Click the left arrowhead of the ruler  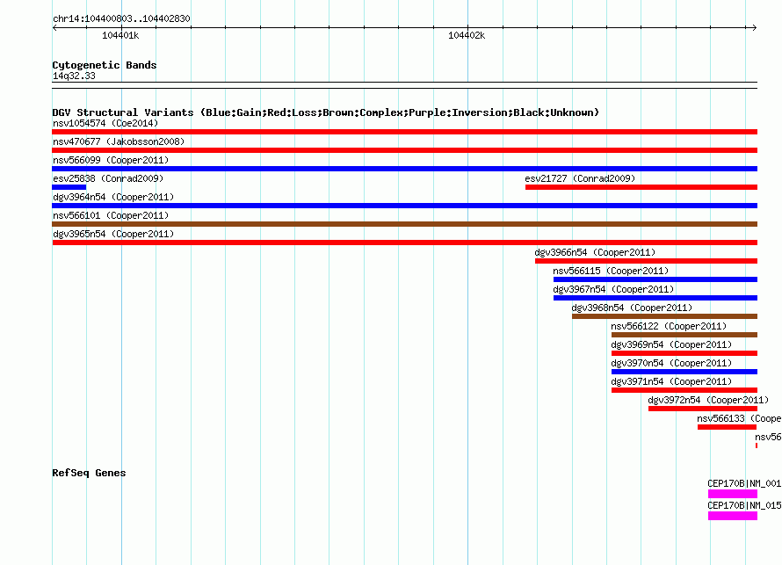(x=54, y=28)
